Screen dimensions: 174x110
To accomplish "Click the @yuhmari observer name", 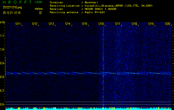I will pos(92,3).
